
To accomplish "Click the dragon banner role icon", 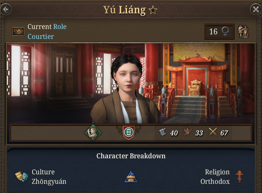I will [18, 32].
